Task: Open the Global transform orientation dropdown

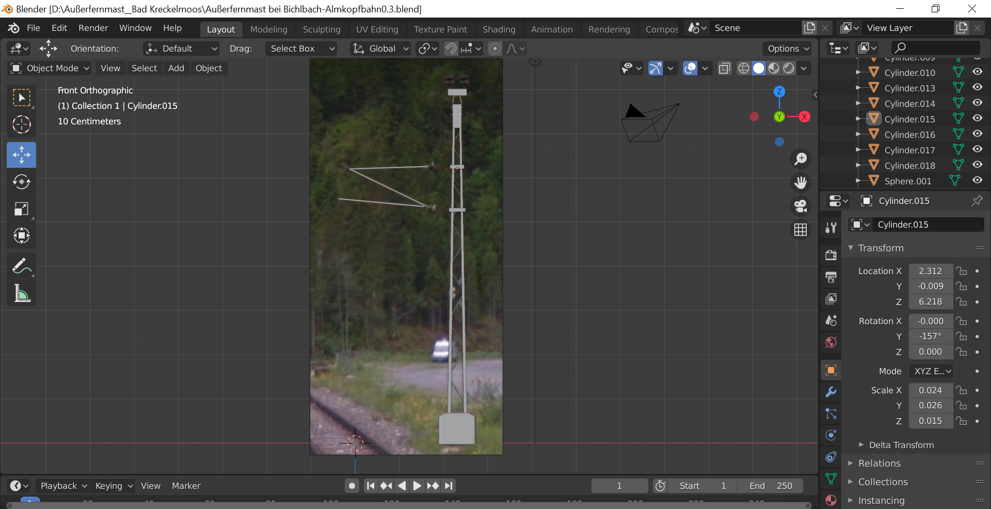Action: [381, 49]
